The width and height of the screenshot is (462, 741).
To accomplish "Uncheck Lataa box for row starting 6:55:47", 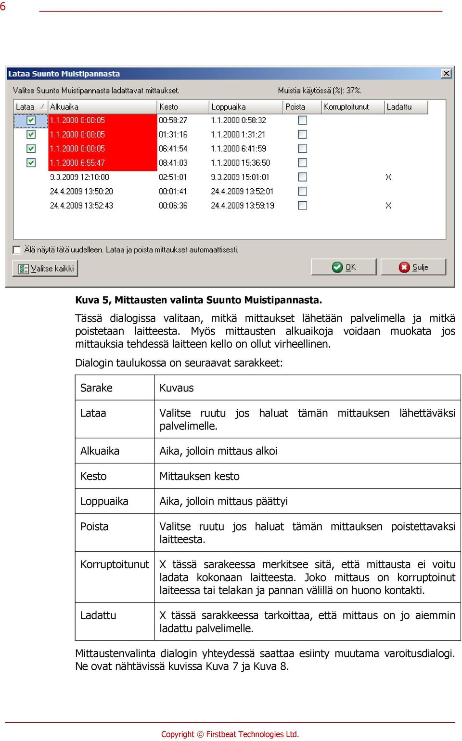I will 31,163.
